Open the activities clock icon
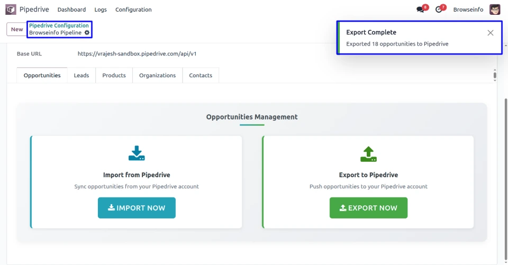 point(439,10)
